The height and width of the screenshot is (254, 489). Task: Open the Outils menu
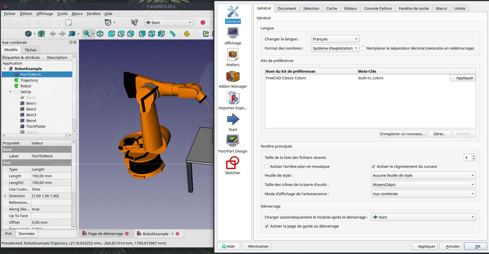(62, 14)
